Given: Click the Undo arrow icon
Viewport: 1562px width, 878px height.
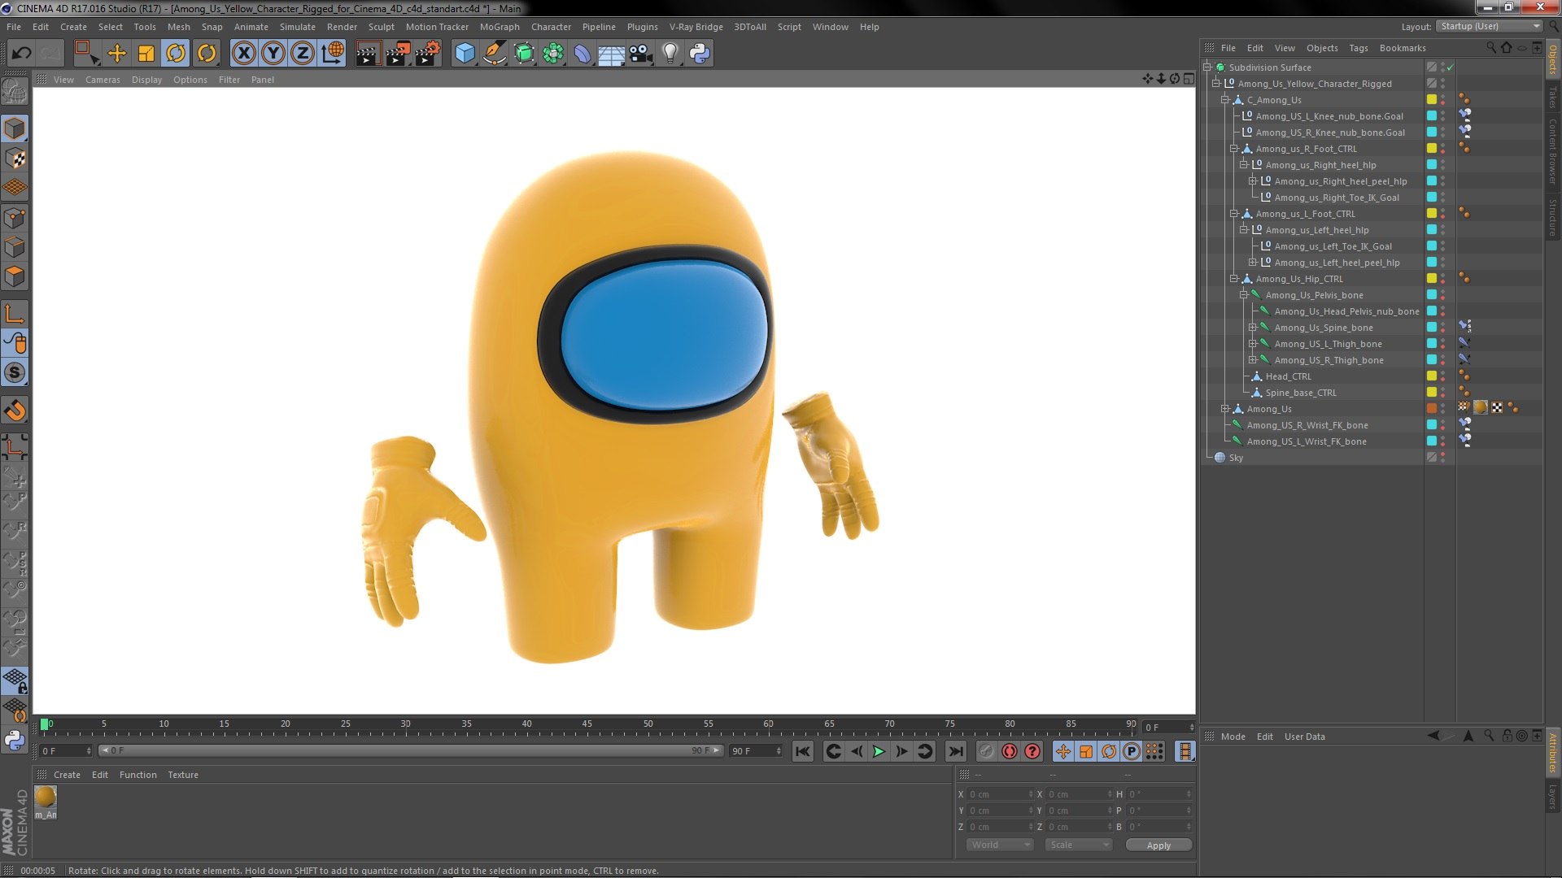Looking at the screenshot, I should tap(22, 54).
